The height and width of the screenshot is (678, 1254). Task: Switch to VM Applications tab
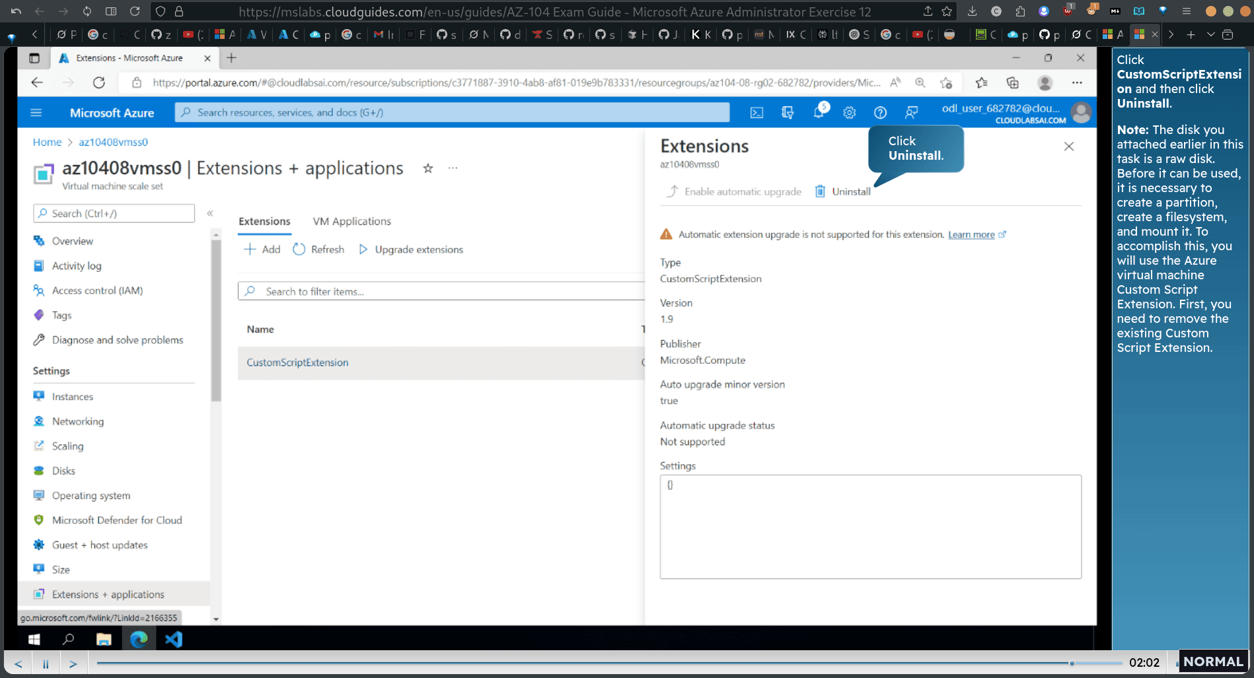[352, 221]
